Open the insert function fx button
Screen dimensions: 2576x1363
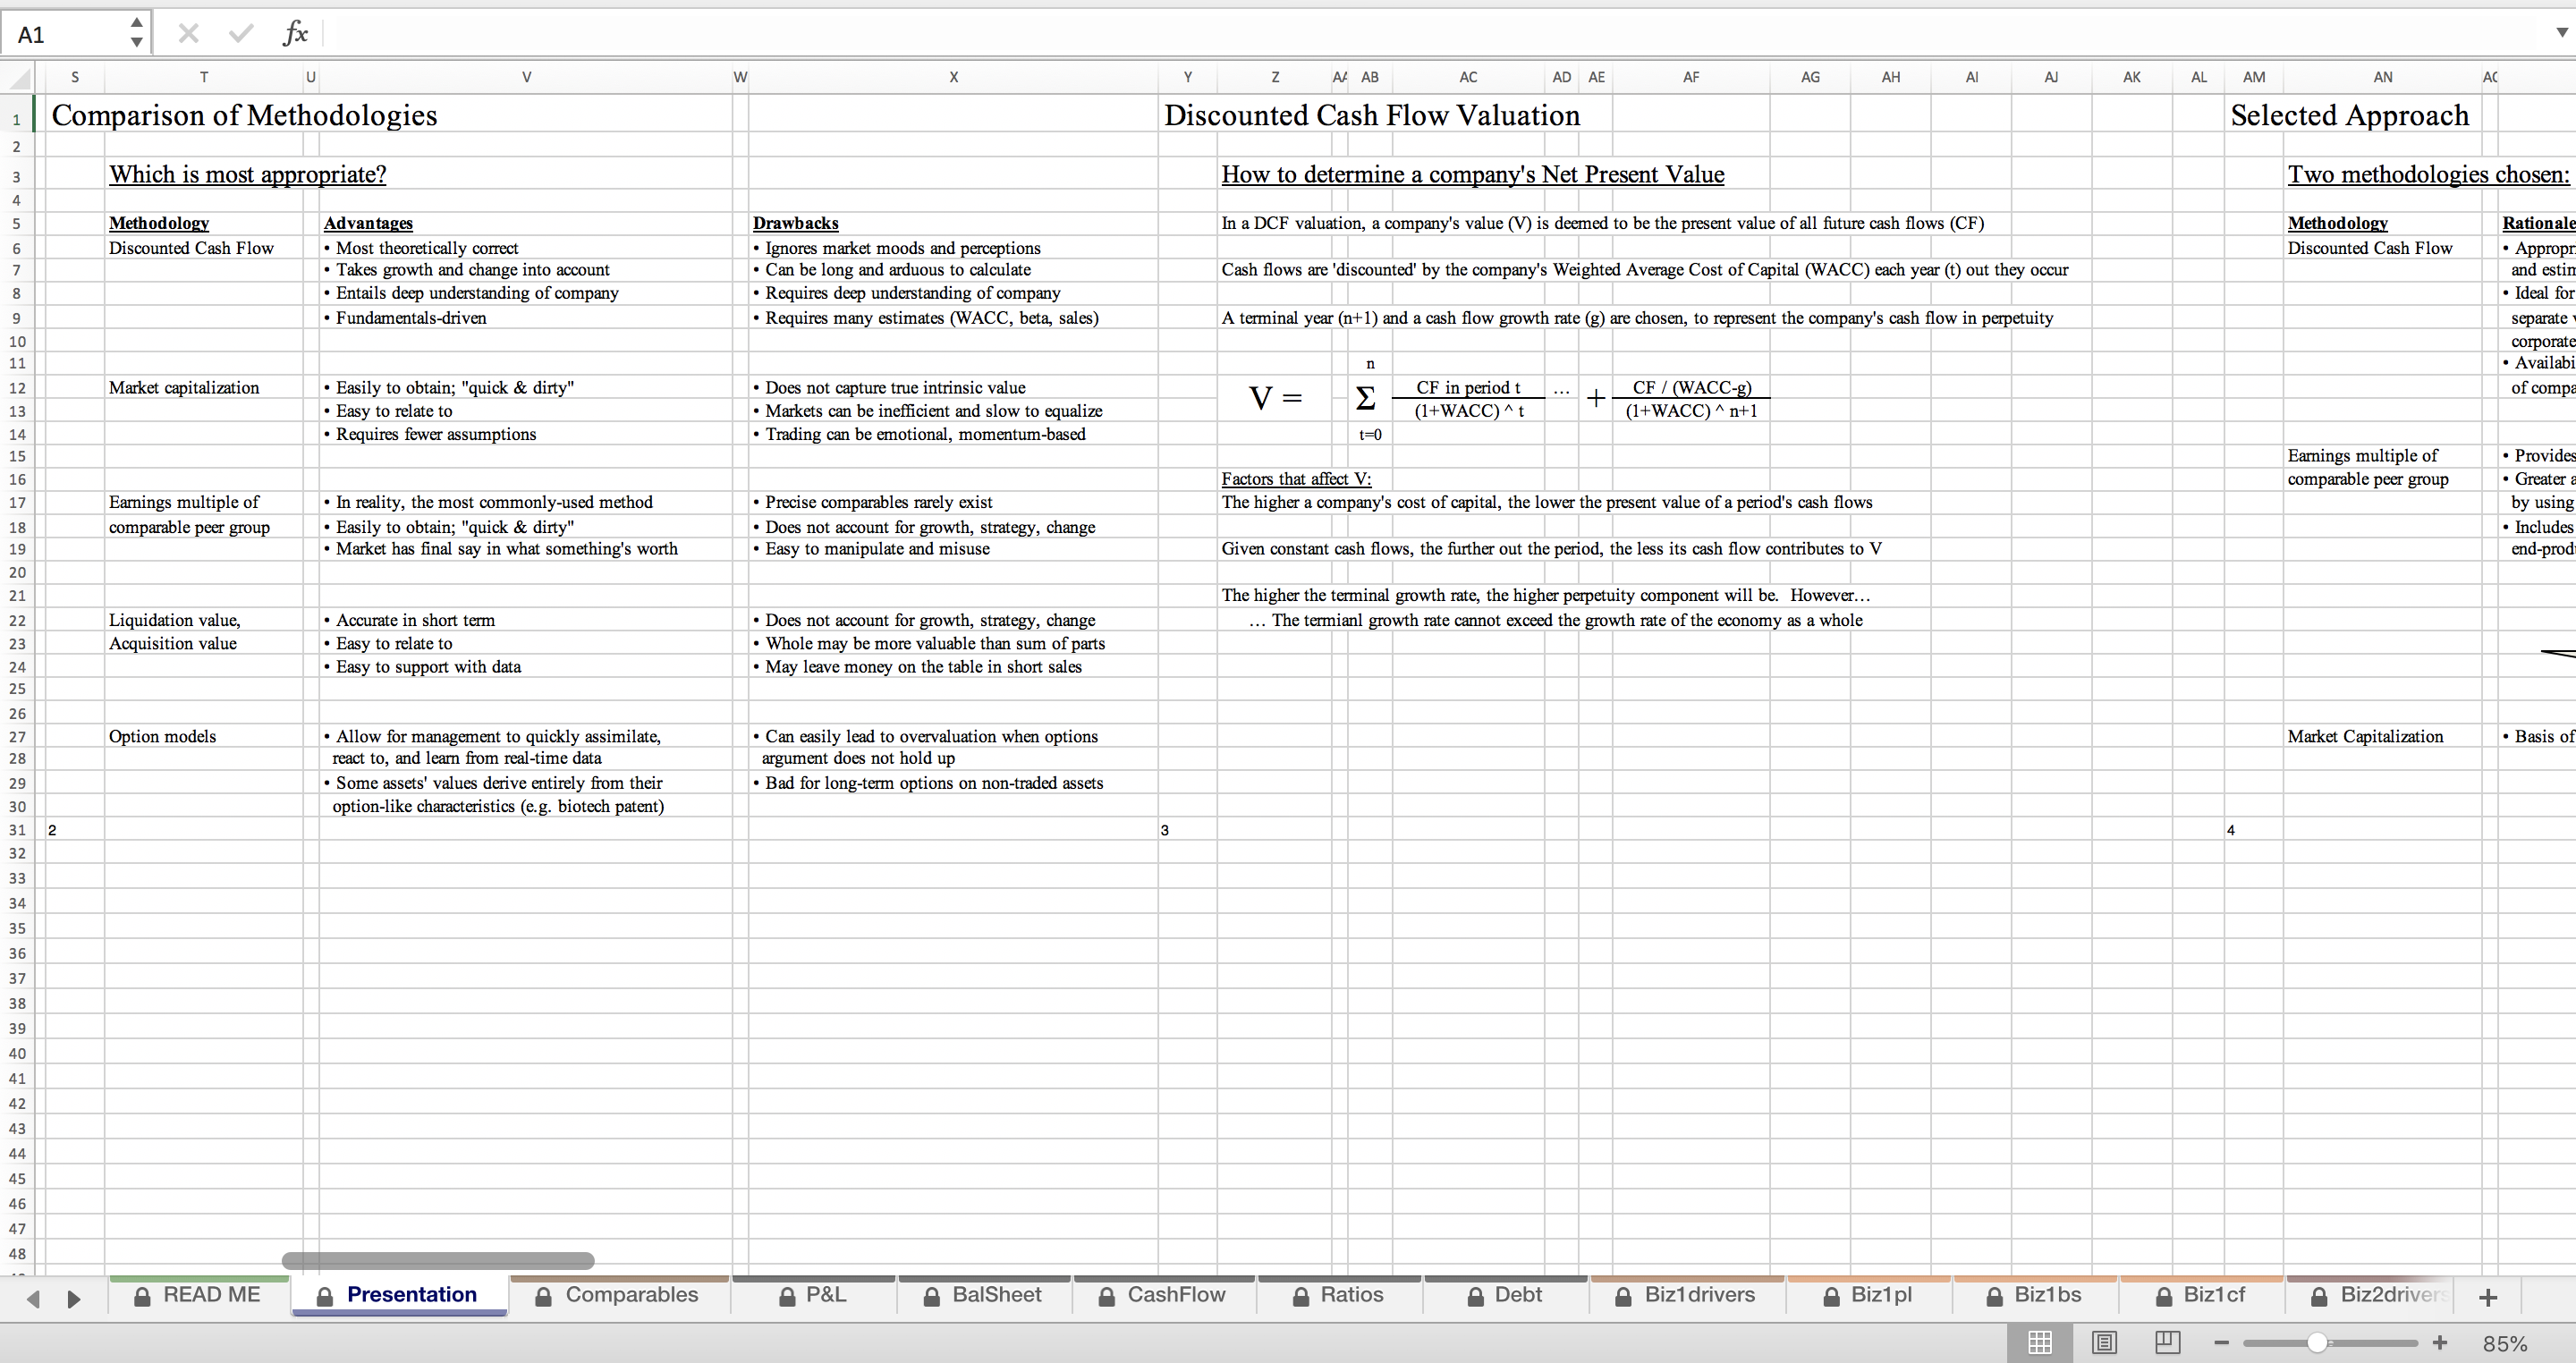(x=295, y=34)
